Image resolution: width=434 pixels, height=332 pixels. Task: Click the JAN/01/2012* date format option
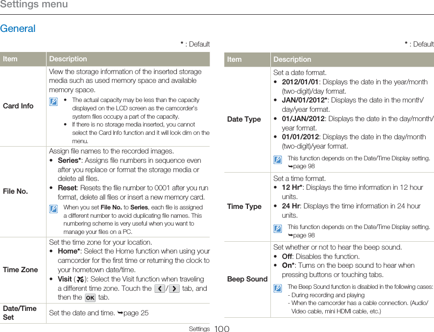(x=305, y=100)
